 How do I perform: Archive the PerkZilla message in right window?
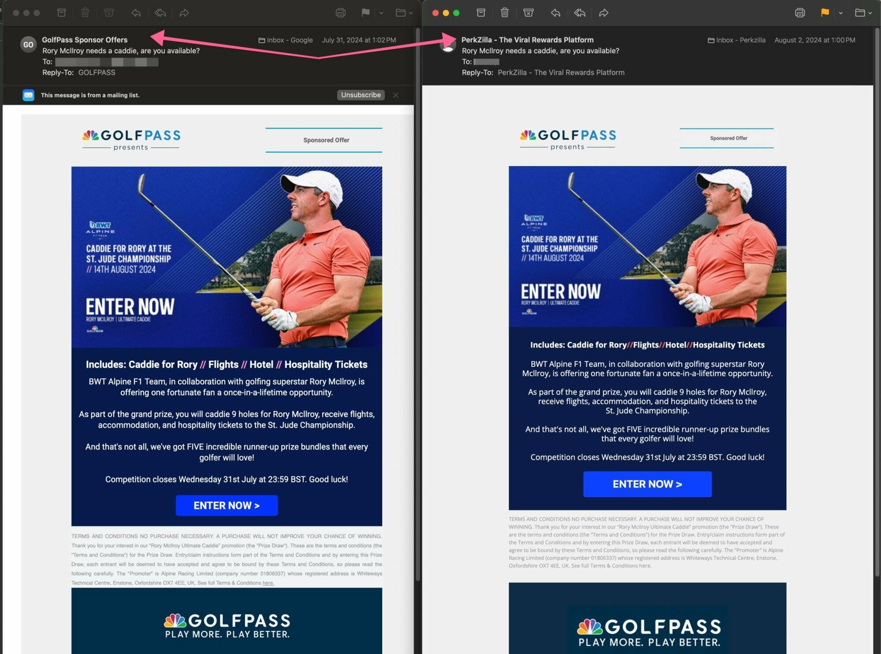[x=481, y=13]
